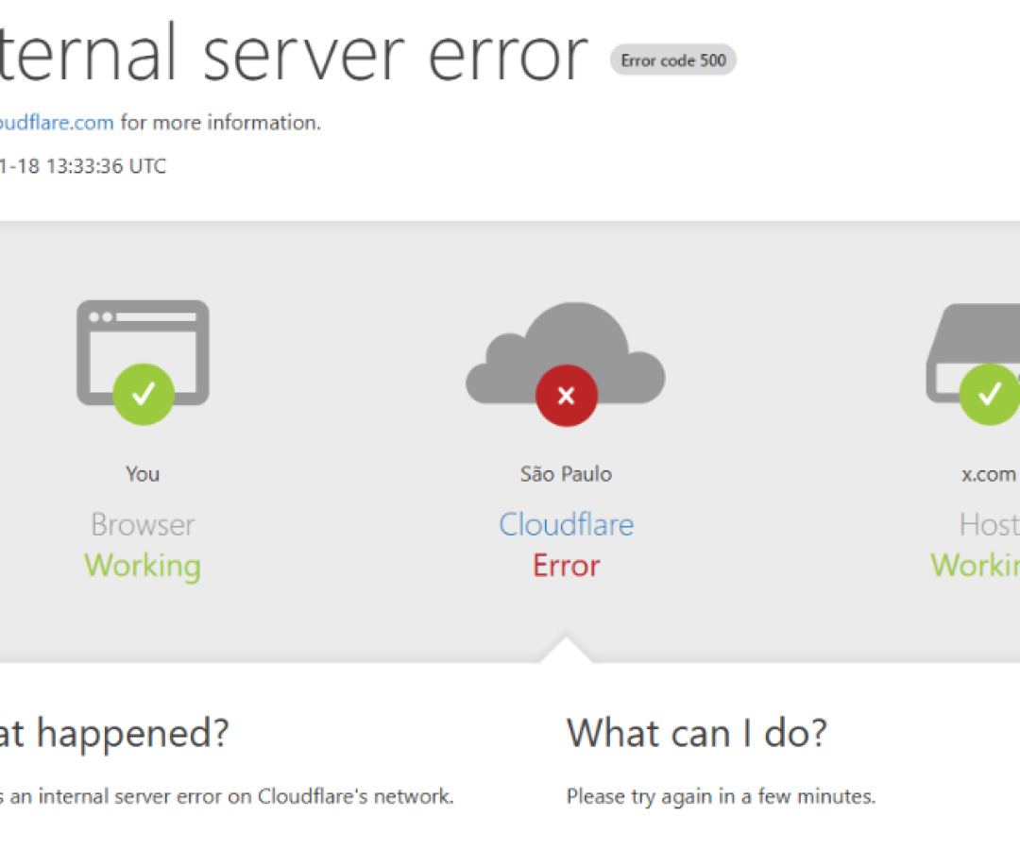Click the green checkmark on the browser icon

(144, 394)
